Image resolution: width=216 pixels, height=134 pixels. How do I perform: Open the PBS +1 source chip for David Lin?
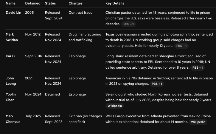tap(128, 24)
